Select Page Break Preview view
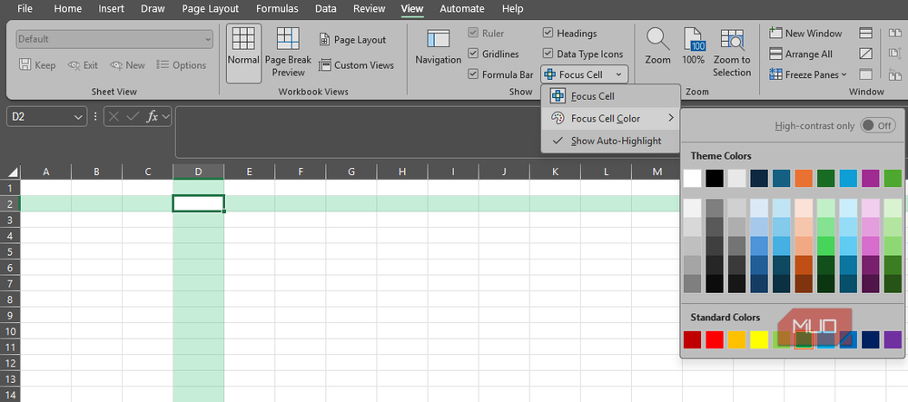The height and width of the screenshot is (402, 908). 288,53
